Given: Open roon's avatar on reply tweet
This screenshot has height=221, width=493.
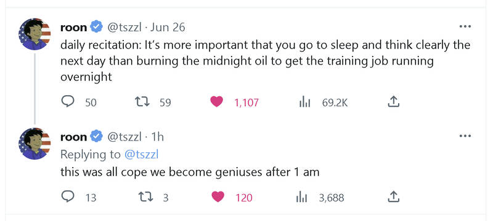Looking at the screenshot, I should (35, 144).
